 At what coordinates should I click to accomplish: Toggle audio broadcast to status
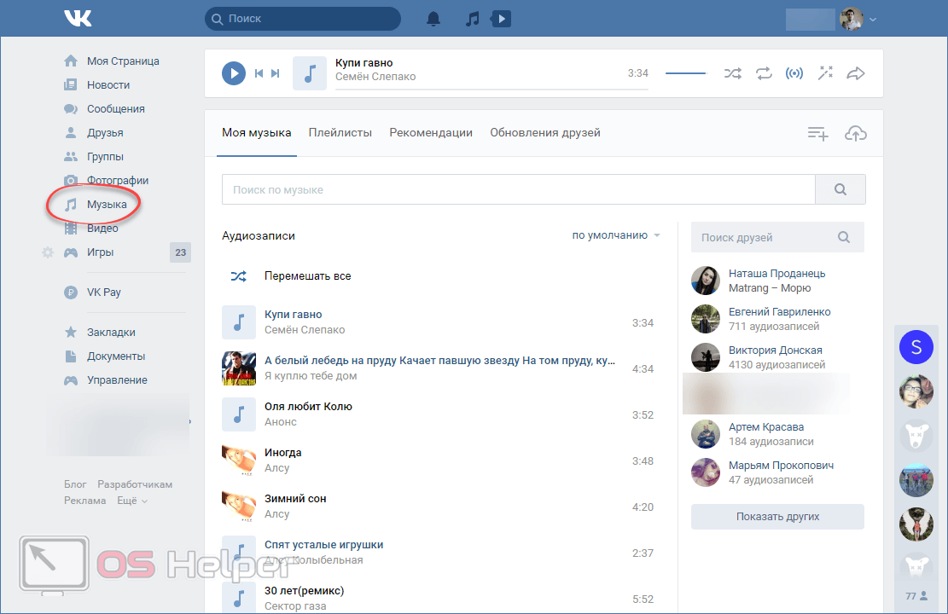pyautogui.click(x=794, y=73)
